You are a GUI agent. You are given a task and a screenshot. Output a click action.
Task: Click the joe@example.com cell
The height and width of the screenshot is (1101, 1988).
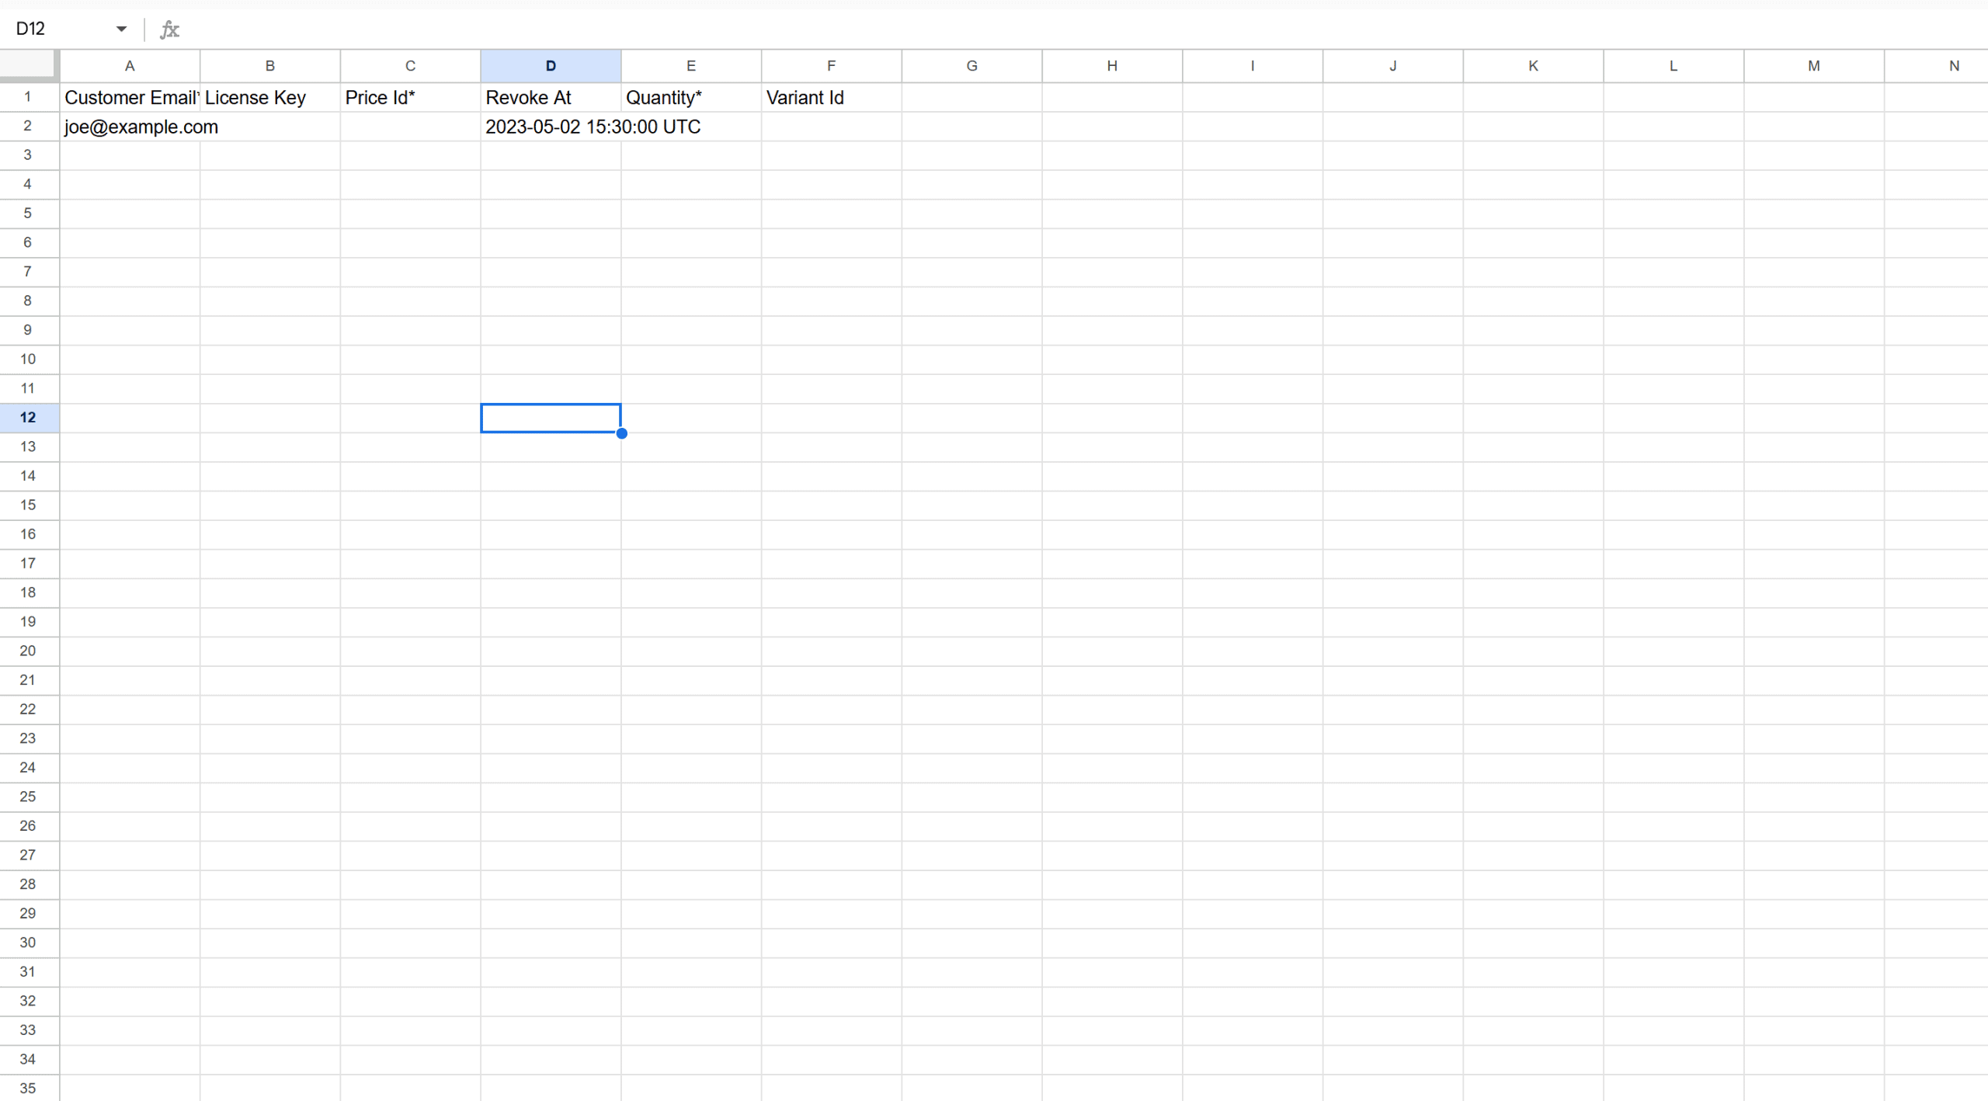click(x=130, y=127)
